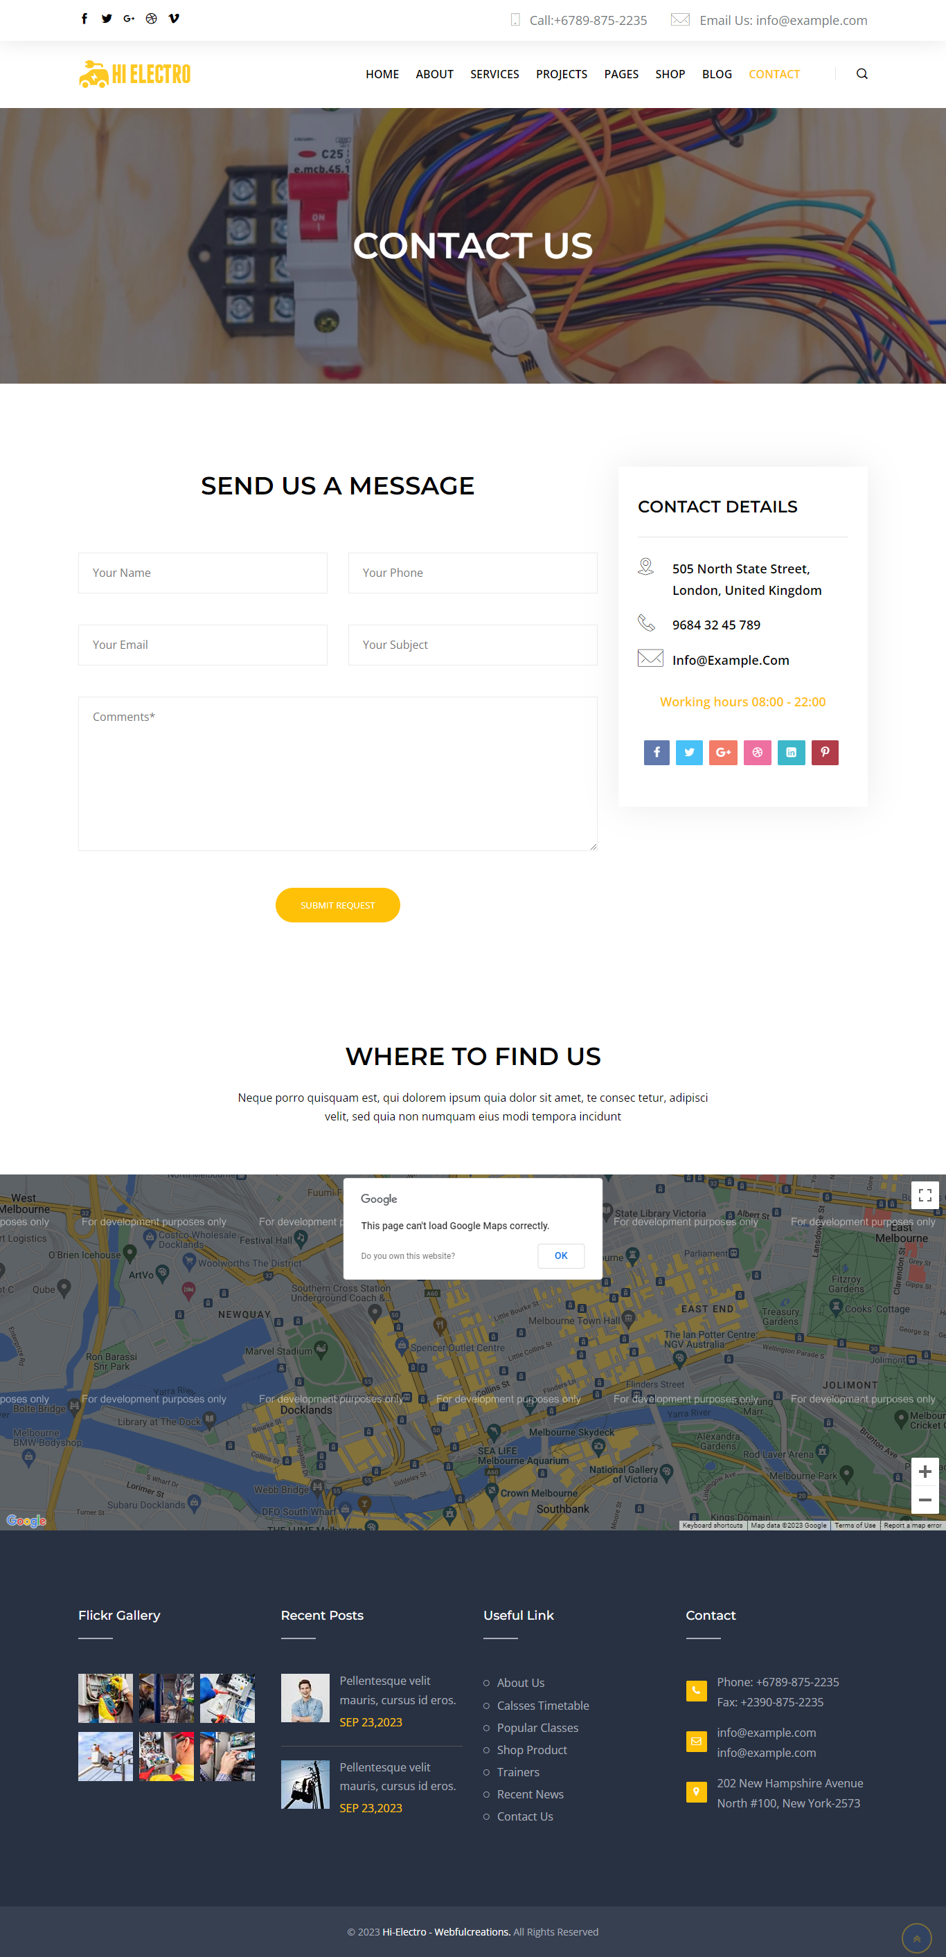Click the search magnifier icon in header
946x1957 pixels.
[x=862, y=73]
